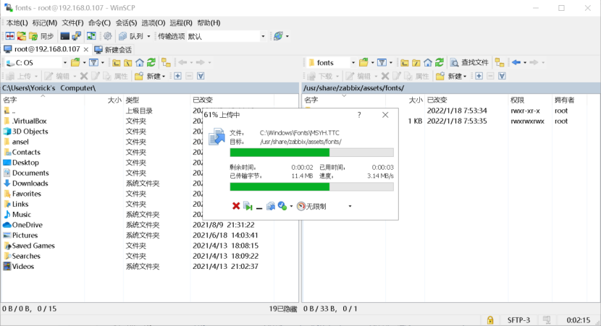The image size is (601, 326).
Task: Refresh the local panel
Action: click(151, 62)
